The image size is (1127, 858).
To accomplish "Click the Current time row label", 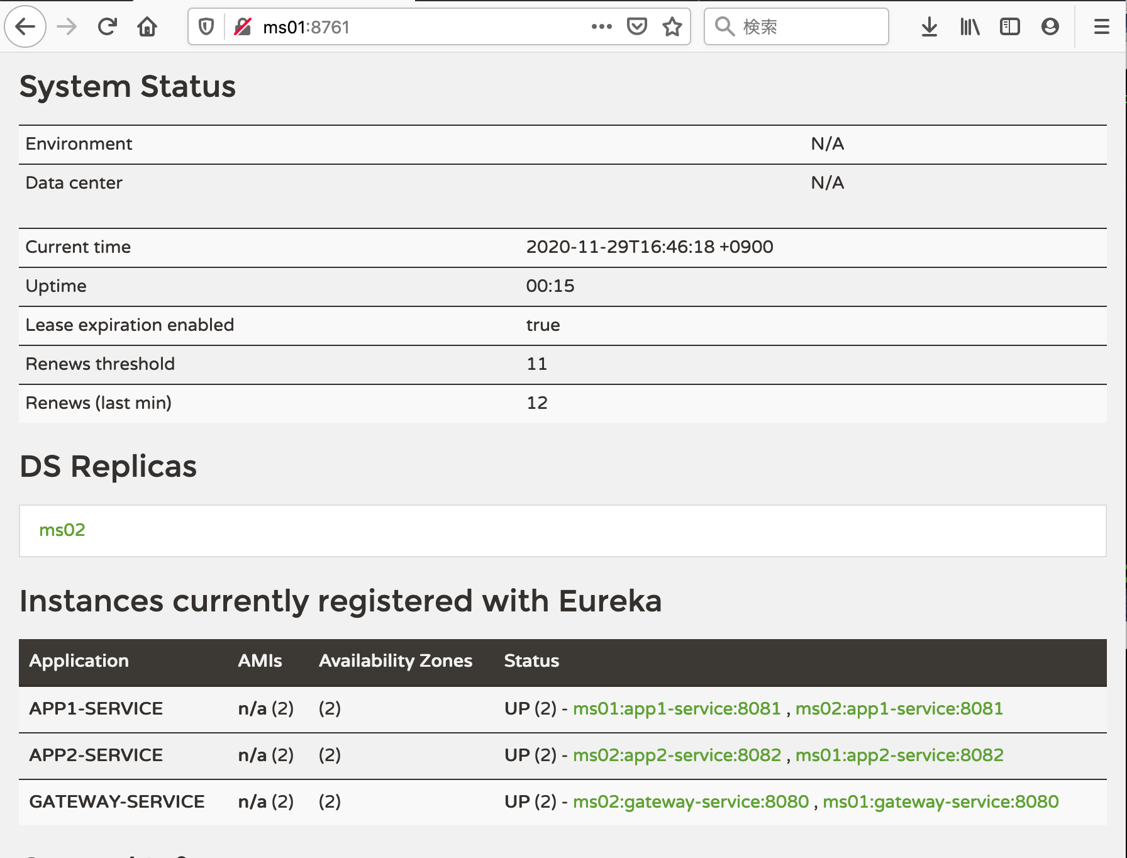I will tap(78, 247).
